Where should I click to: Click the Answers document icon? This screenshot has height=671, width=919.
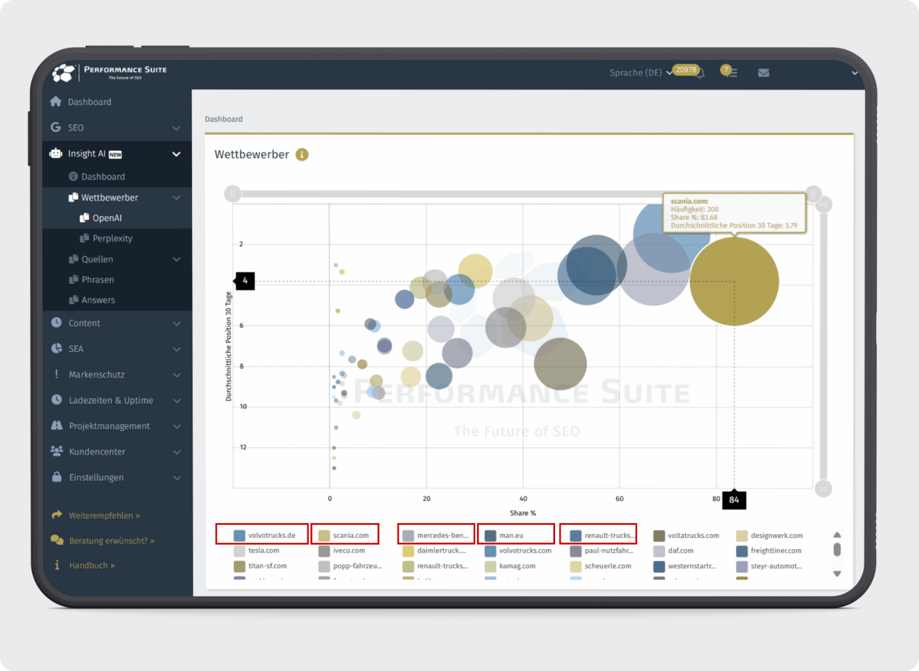[x=73, y=300]
